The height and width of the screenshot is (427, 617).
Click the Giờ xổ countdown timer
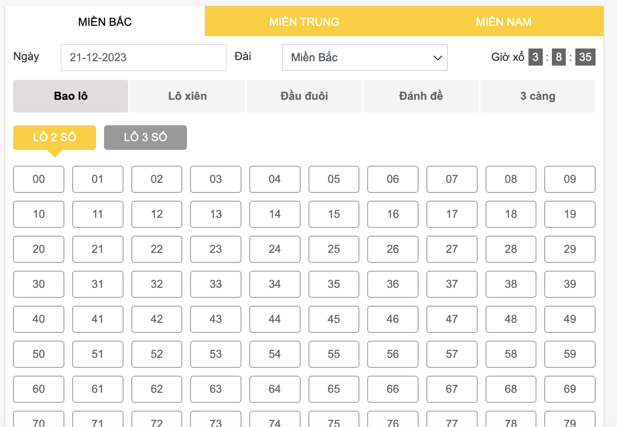[x=561, y=57]
